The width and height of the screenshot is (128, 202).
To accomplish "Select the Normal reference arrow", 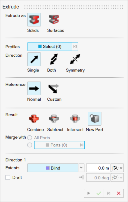I will click(34, 88).
